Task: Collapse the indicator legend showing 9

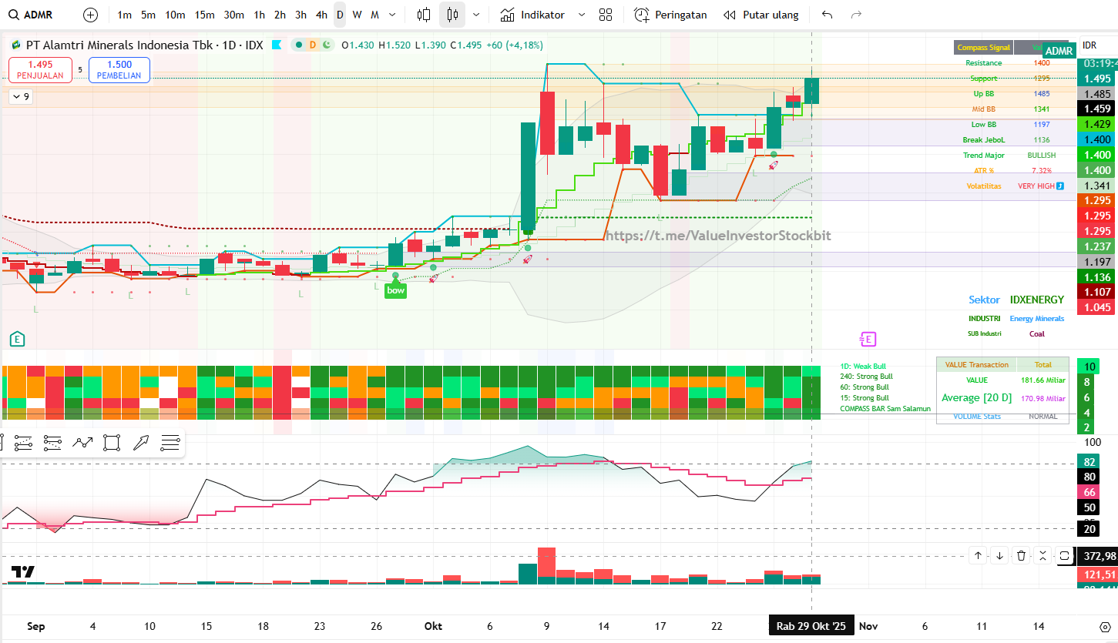Action: pos(20,96)
